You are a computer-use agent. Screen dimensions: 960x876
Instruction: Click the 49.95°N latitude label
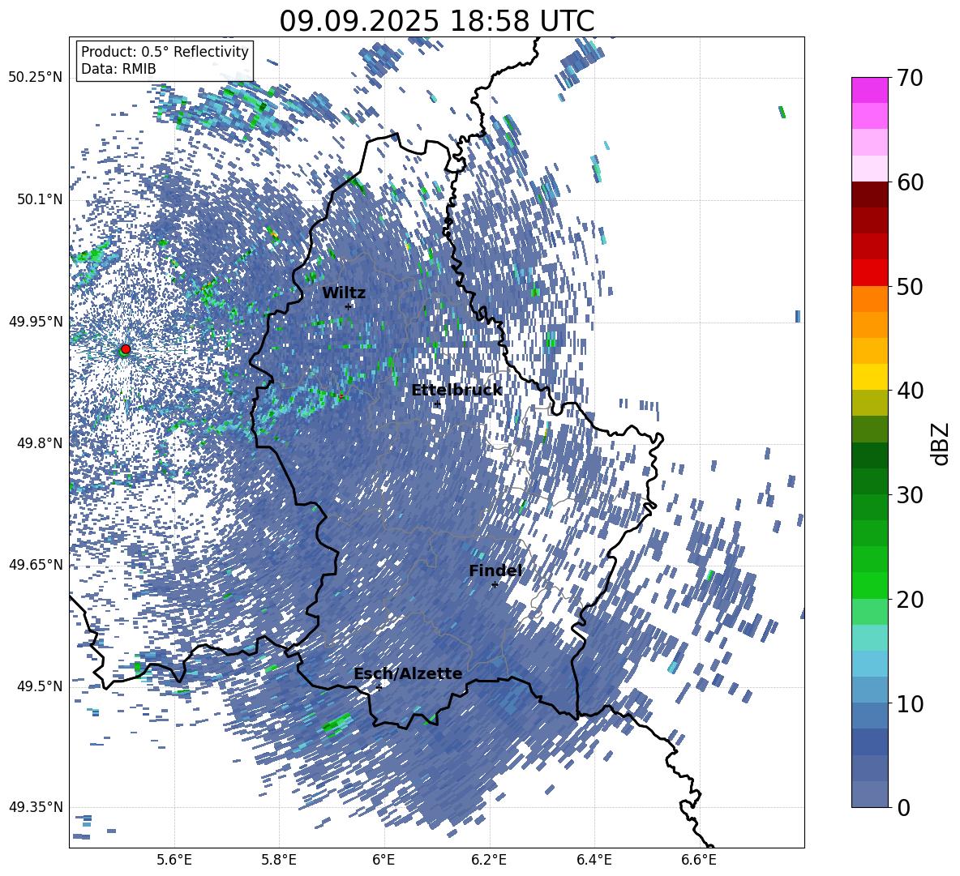coord(36,321)
